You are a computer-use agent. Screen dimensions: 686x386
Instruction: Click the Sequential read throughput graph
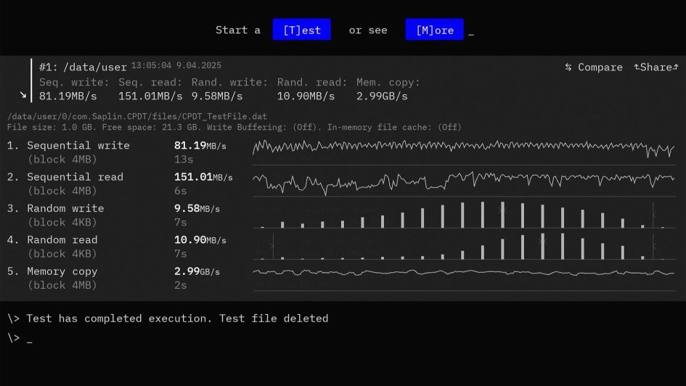tap(463, 181)
